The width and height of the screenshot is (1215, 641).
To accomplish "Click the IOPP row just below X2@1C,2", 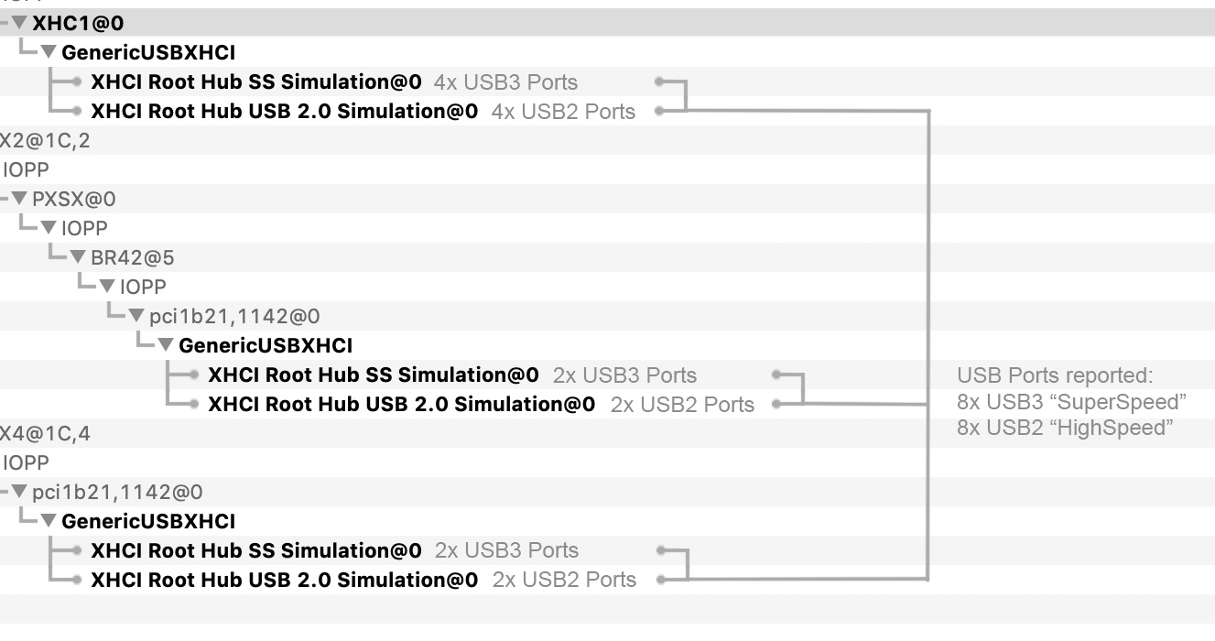I will pyautogui.click(x=26, y=170).
